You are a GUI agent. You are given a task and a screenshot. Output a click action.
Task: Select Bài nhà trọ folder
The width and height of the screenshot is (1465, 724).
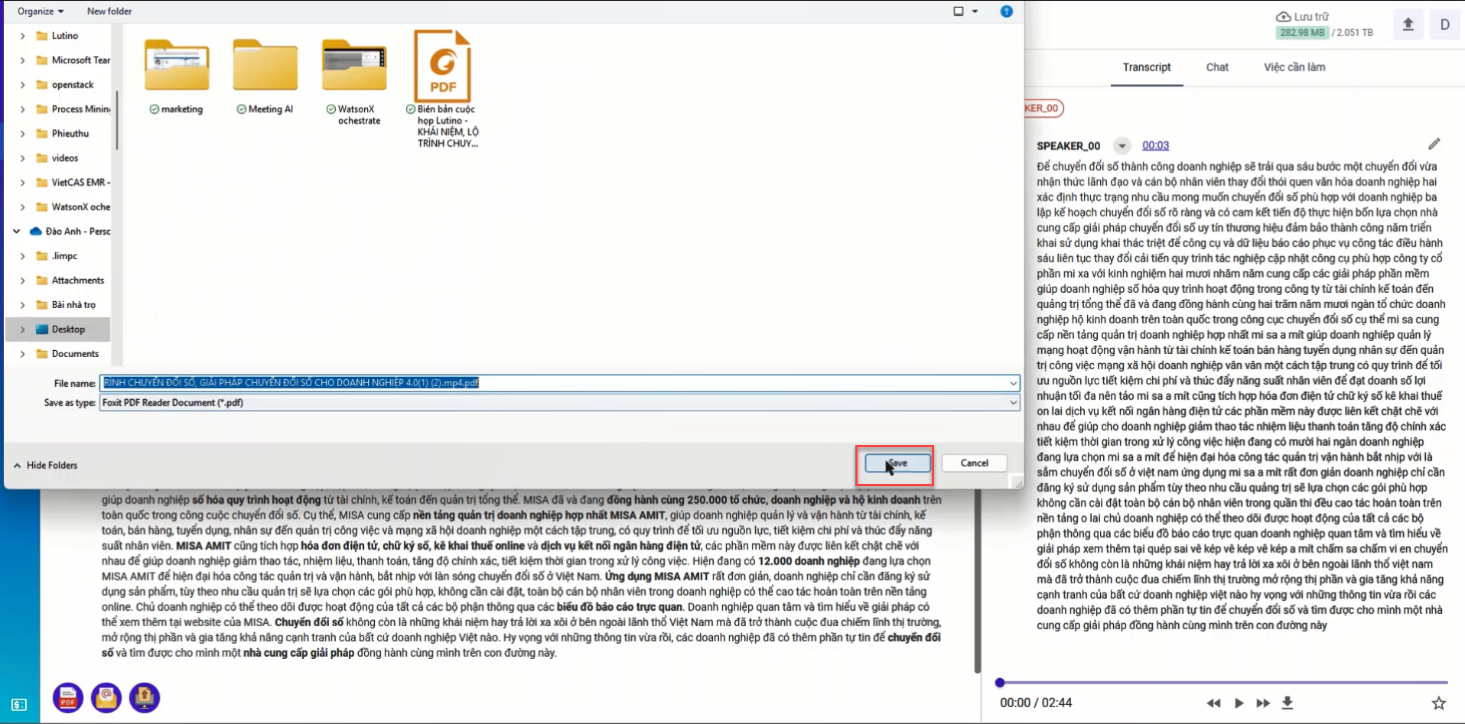coord(73,305)
